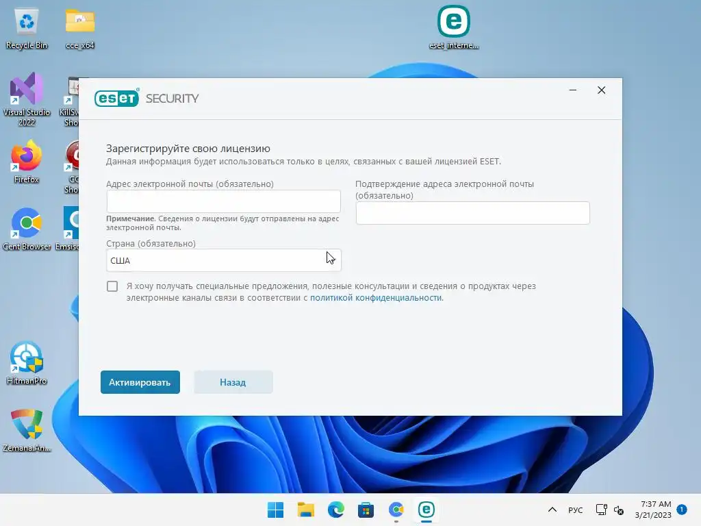
Task: Click the ESET taskbar icon
Action: click(426, 510)
